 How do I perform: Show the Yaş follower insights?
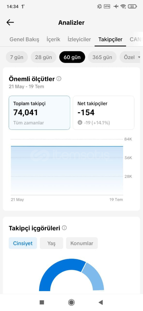coord(51,243)
